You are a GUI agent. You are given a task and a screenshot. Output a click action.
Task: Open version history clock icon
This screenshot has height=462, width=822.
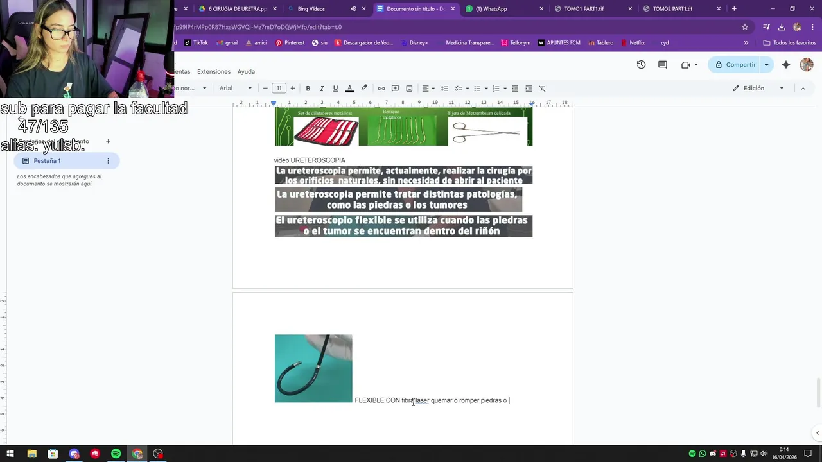[641, 65]
